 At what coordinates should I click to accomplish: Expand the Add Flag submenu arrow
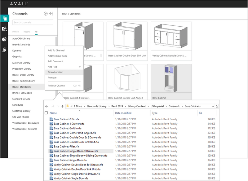pos(80,67)
